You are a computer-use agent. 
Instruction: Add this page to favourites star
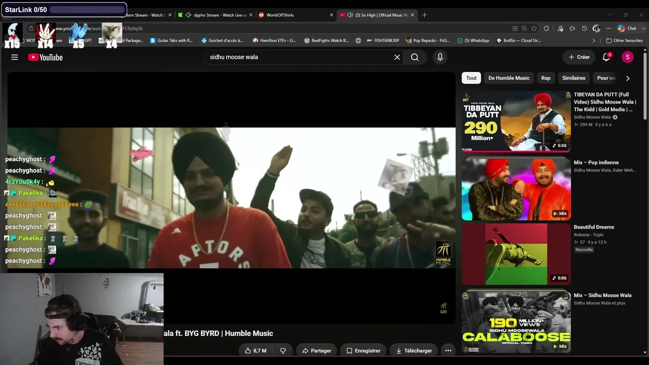(x=534, y=28)
